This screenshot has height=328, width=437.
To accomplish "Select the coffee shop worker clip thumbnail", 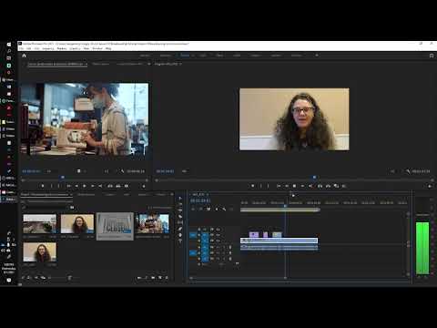I will pyautogui.click(x=152, y=224).
